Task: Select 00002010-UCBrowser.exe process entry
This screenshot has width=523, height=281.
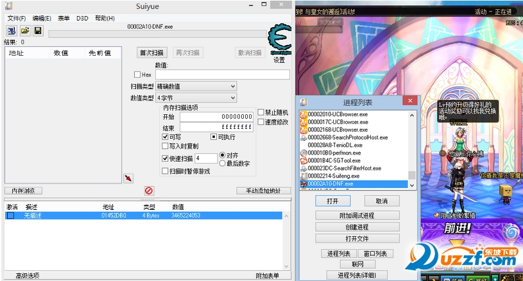Action: coord(338,114)
